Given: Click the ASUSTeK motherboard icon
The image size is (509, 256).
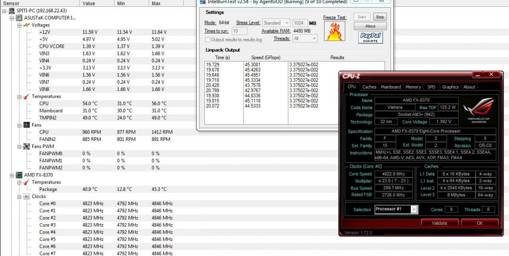Looking at the screenshot, I should (x=19, y=18).
